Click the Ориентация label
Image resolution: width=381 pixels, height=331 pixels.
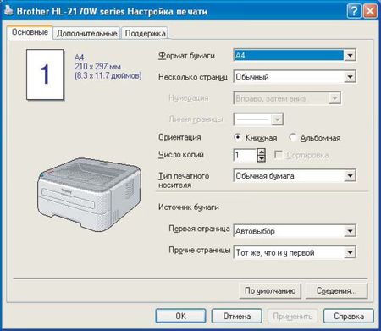point(179,137)
